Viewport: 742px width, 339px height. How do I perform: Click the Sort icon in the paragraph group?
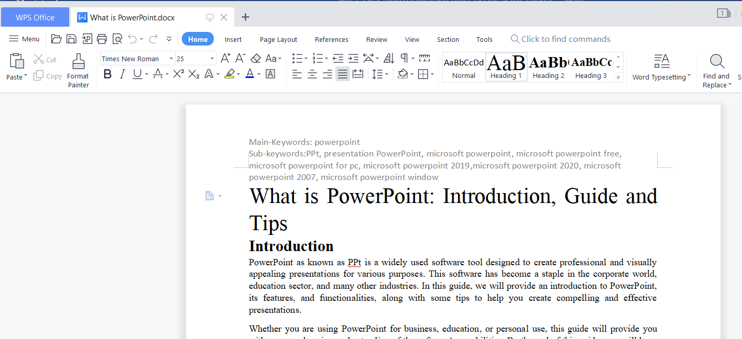pyautogui.click(x=389, y=58)
